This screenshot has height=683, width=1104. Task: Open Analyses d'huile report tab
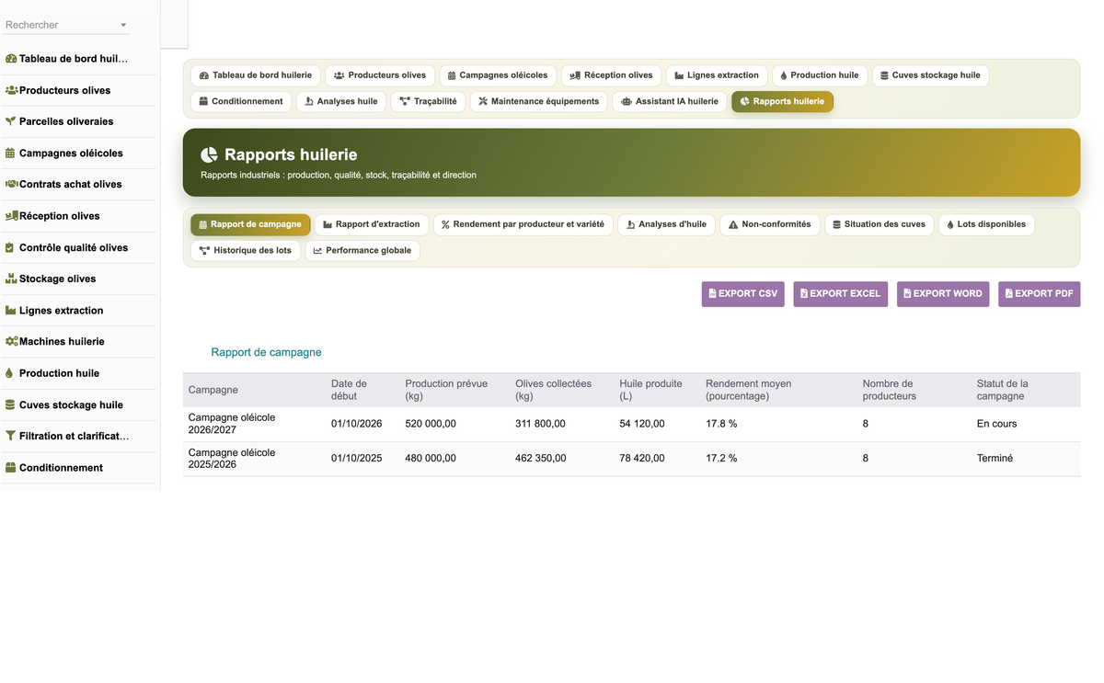pyautogui.click(x=666, y=224)
